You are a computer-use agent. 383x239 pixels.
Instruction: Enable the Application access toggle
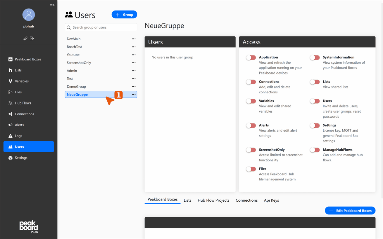[x=251, y=57]
